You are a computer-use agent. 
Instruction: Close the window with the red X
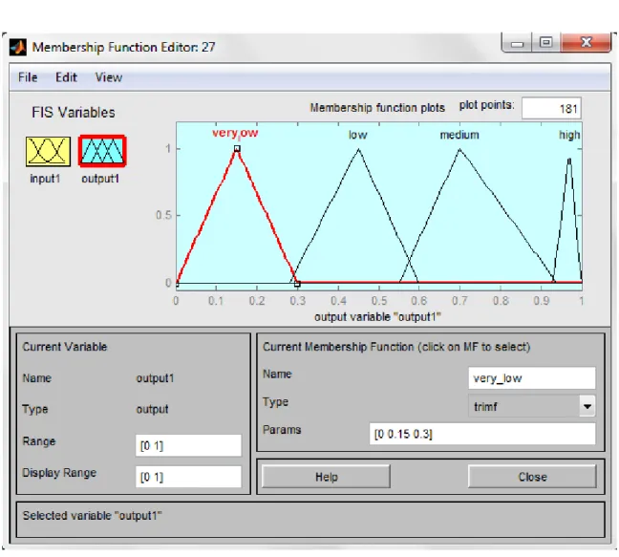tap(587, 42)
